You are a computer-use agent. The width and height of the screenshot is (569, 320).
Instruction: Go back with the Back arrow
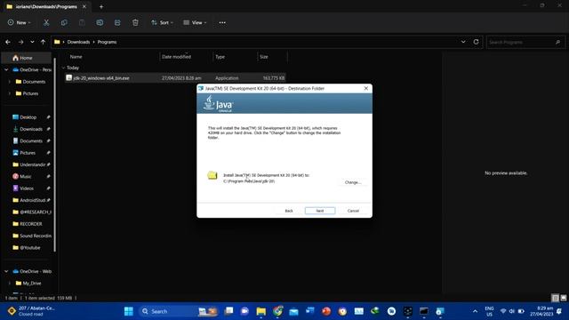8,42
